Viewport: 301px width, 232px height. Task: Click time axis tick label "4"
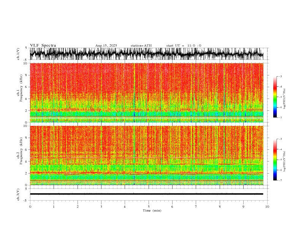[x=125, y=207]
